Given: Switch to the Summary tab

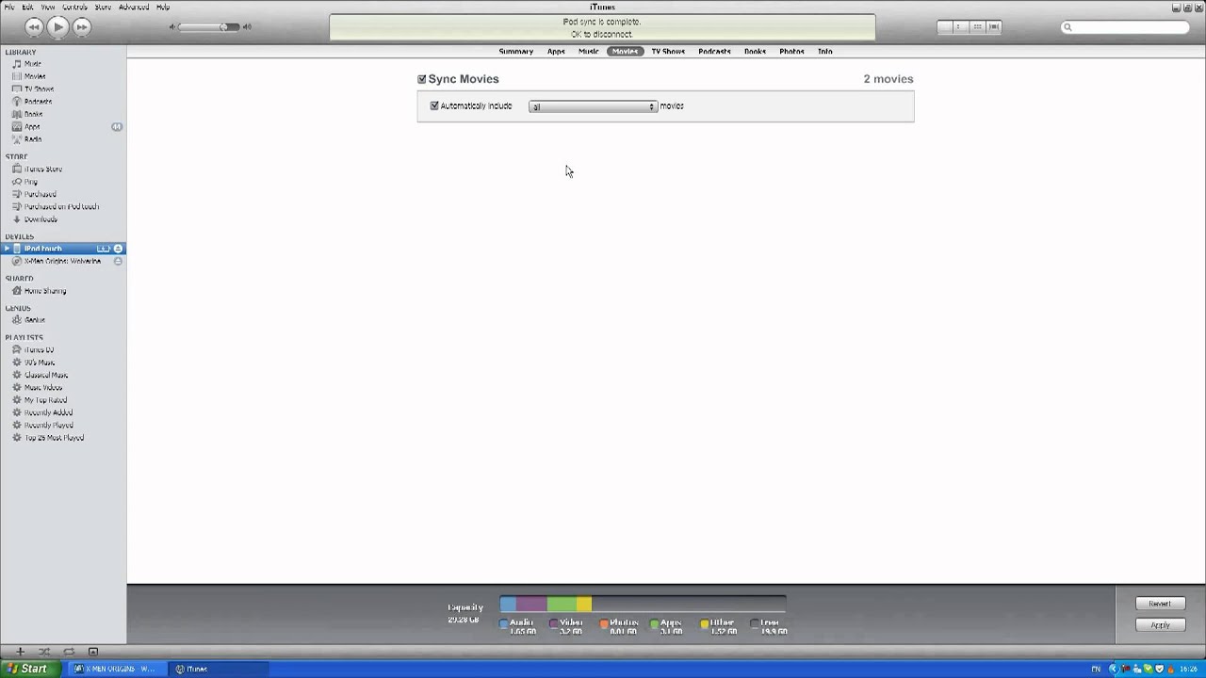Looking at the screenshot, I should coord(515,51).
